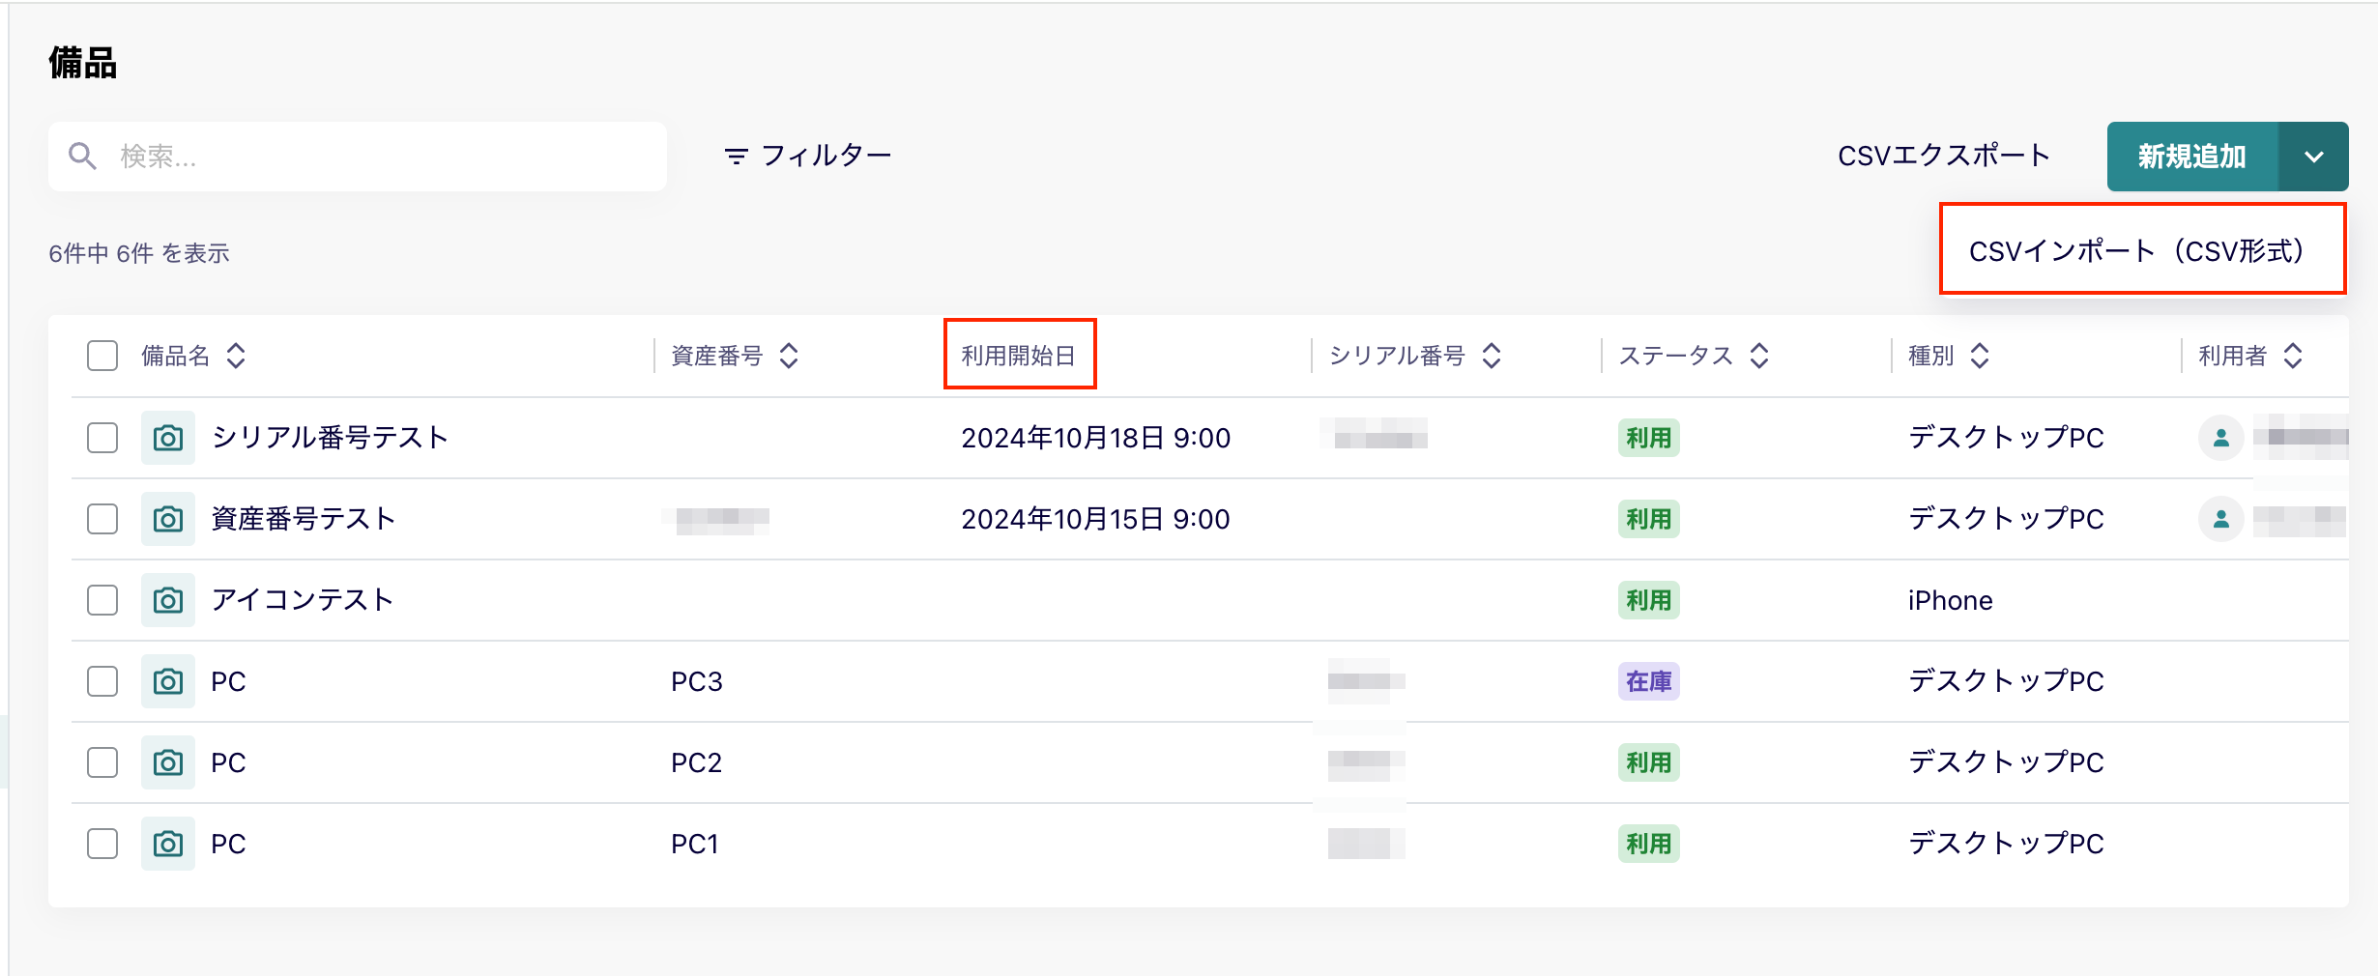Click the search magnifier icon
Viewport: 2378px width, 976px height.
pos(82,156)
